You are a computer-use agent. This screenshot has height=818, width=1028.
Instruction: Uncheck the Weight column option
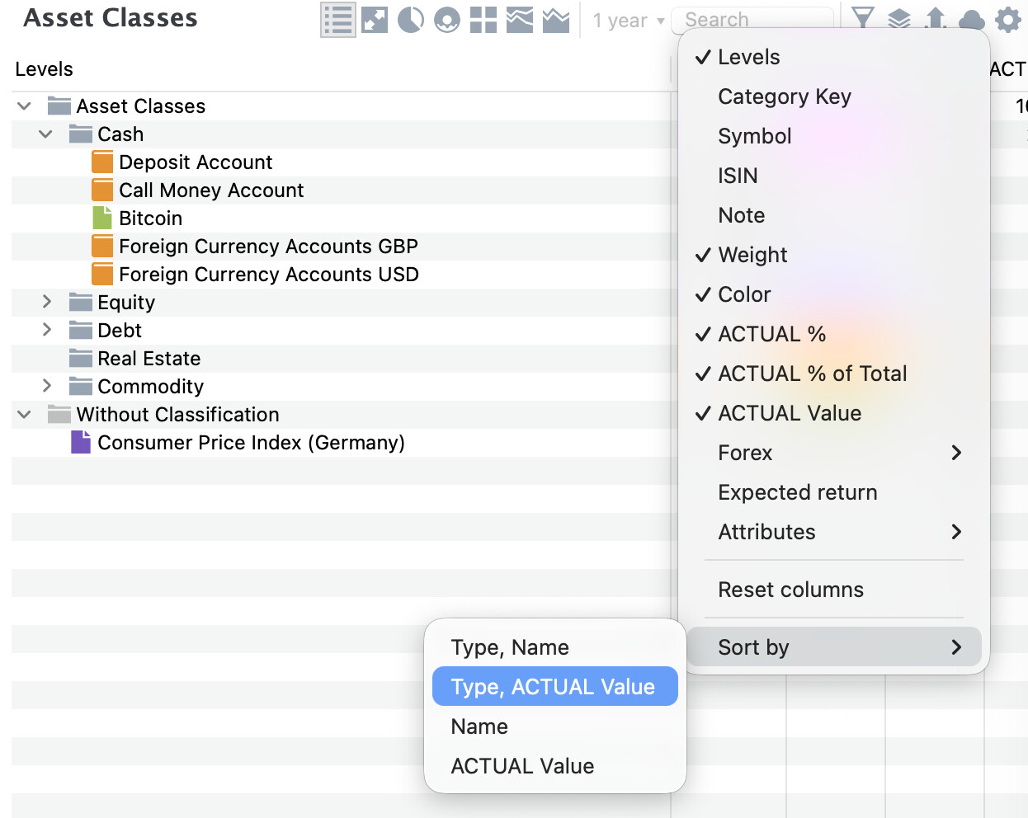tap(752, 255)
